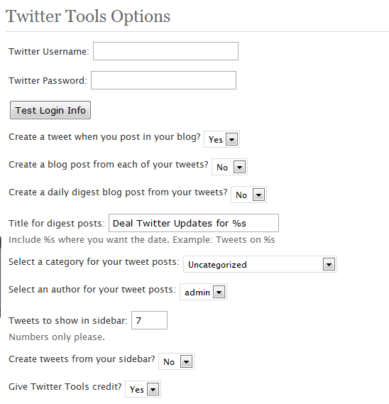Focus the Twitter Password text box
This screenshot has width=389, height=404.
point(163,80)
